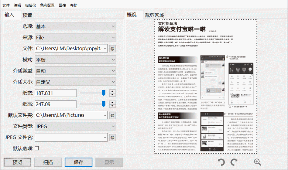The height and width of the screenshot is (170, 288).
Task: Open the 选项 dropdown showing 基本
Action: (x=75, y=27)
